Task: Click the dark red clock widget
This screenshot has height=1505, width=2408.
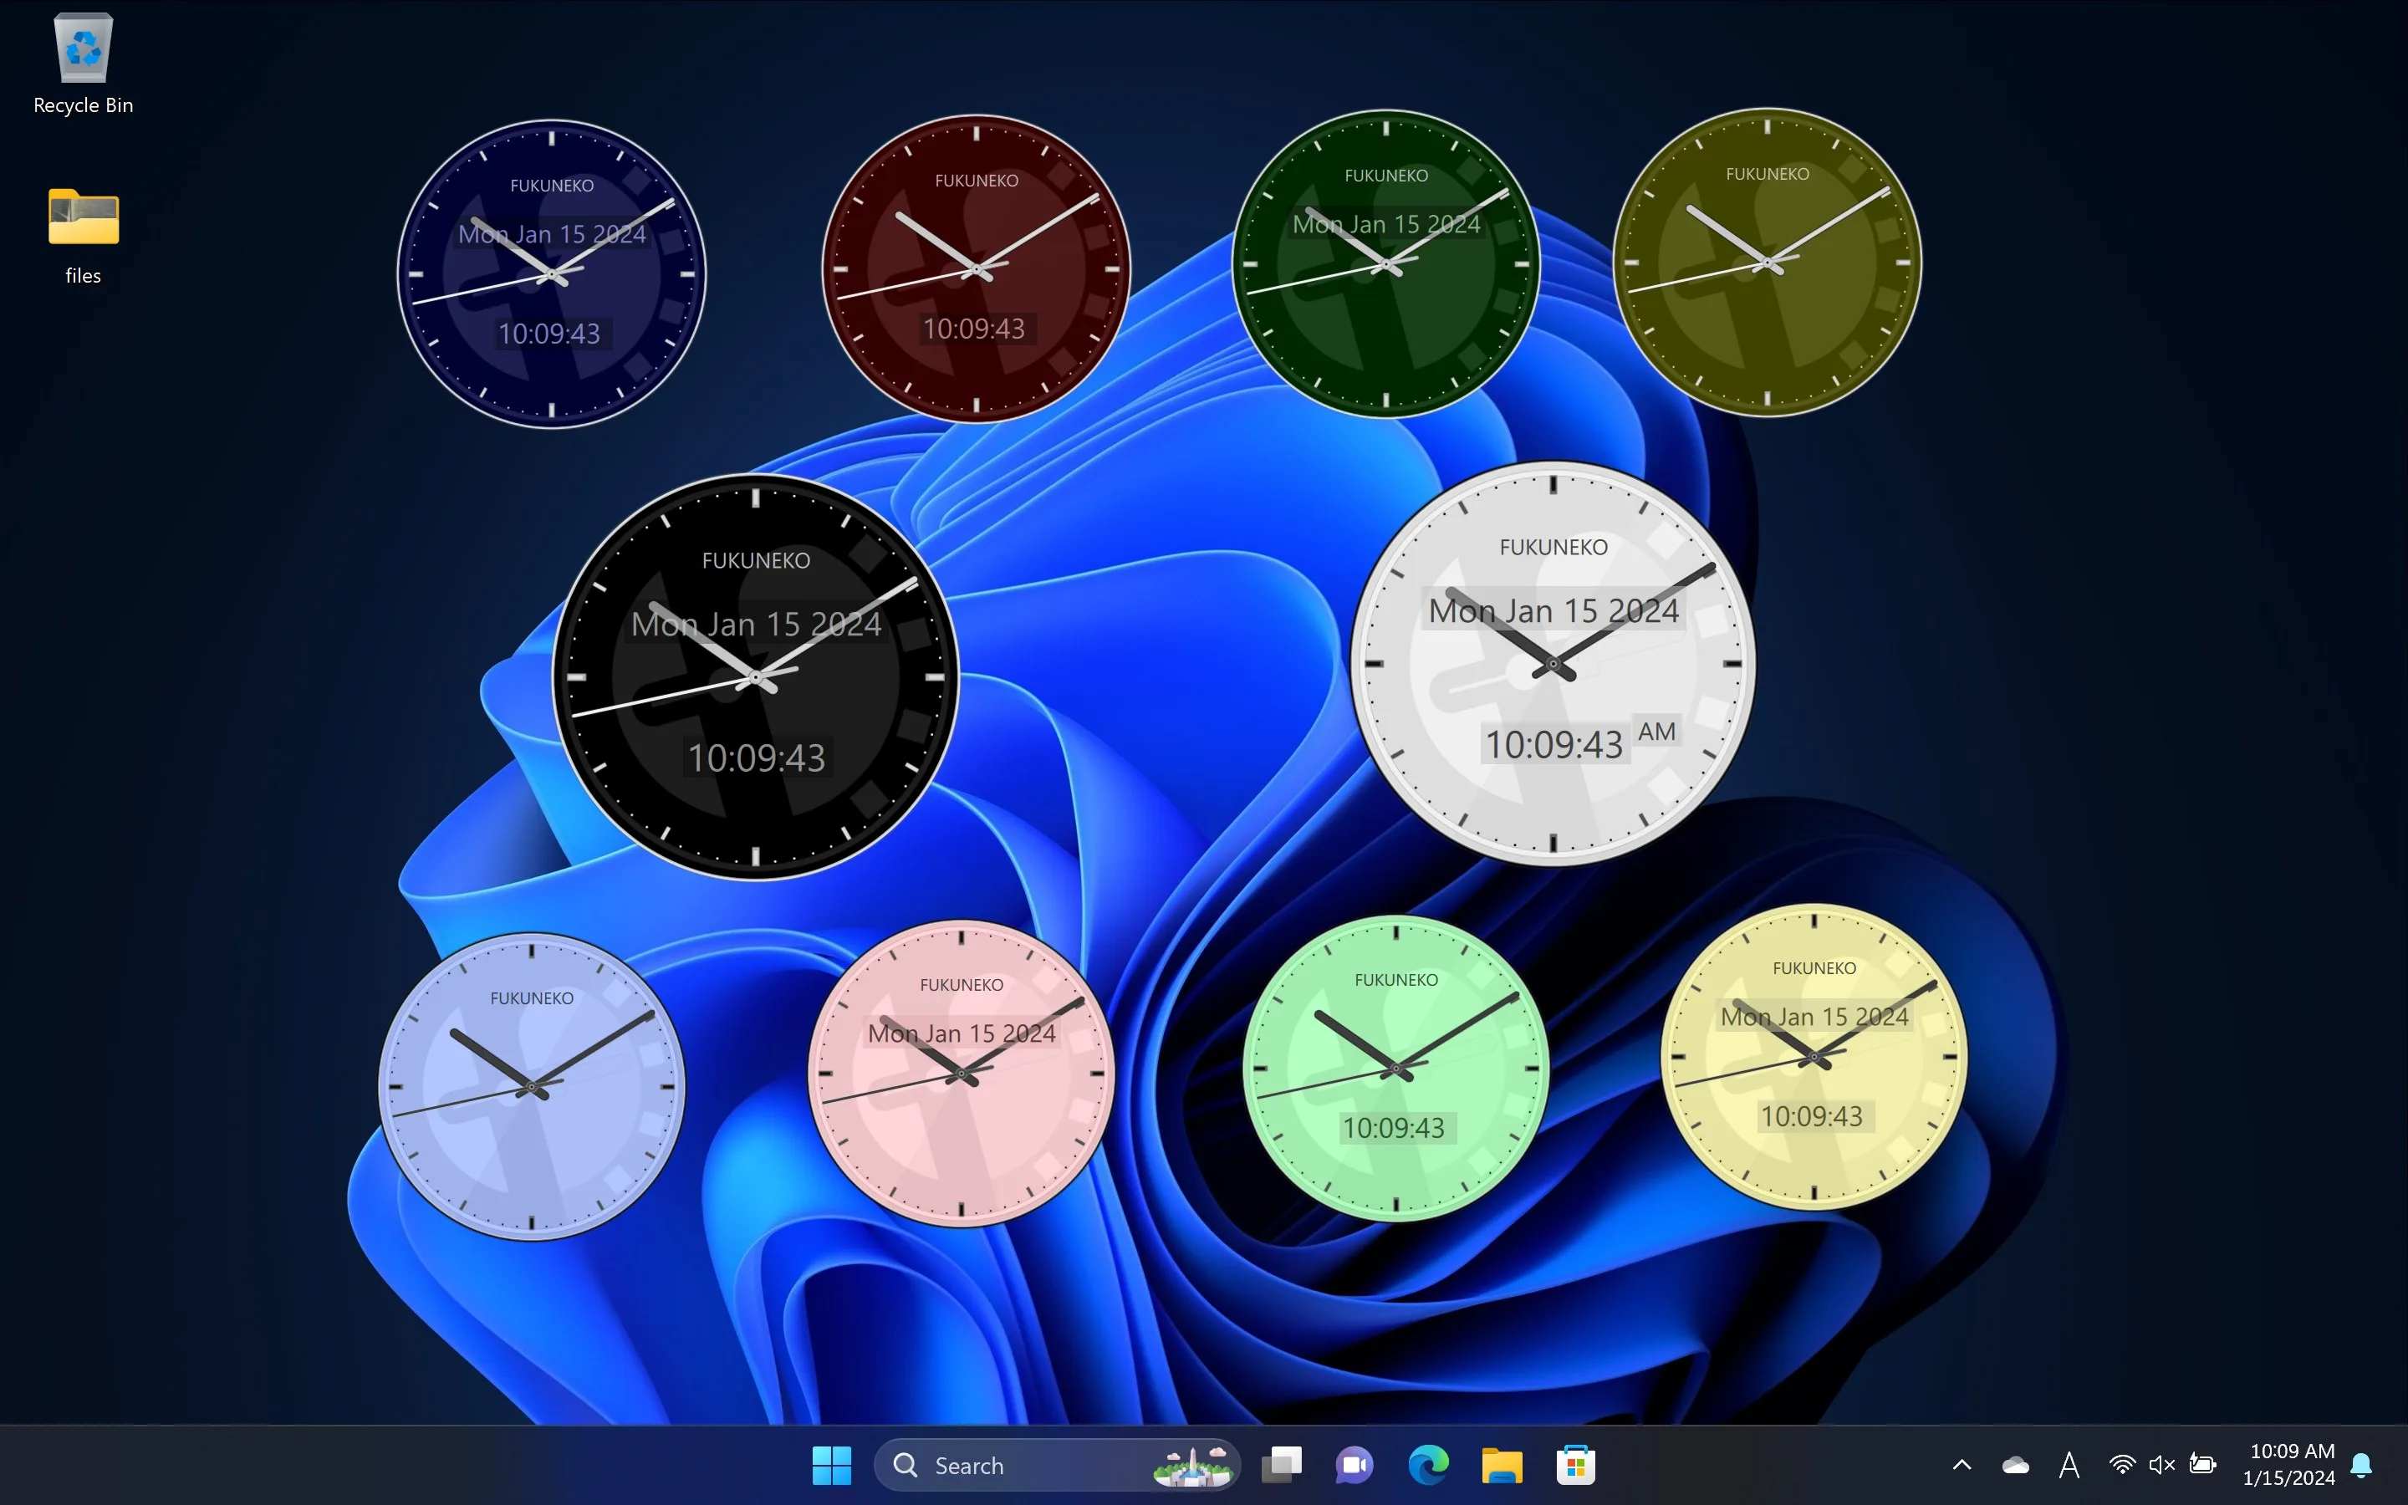Action: pos(976,268)
